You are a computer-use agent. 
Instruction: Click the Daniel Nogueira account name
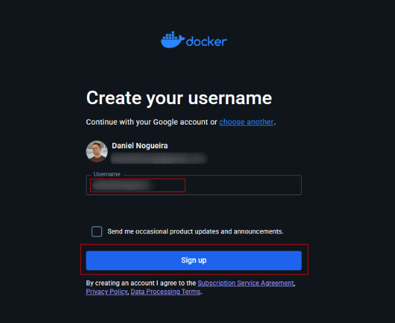point(140,146)
